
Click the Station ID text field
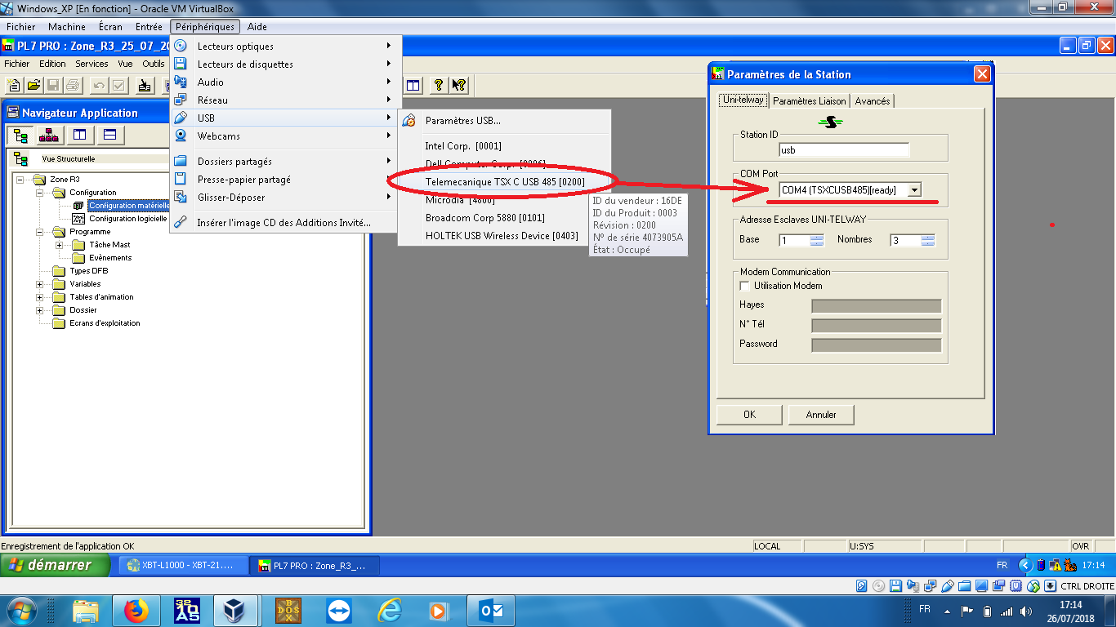(x=844, y=150)
